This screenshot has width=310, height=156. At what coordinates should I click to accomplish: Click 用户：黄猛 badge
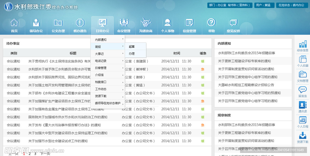264,5
